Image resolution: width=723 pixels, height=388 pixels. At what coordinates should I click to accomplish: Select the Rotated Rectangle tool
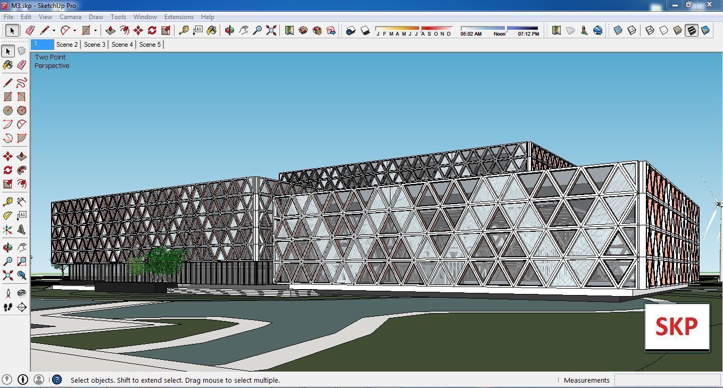(22, 97)
